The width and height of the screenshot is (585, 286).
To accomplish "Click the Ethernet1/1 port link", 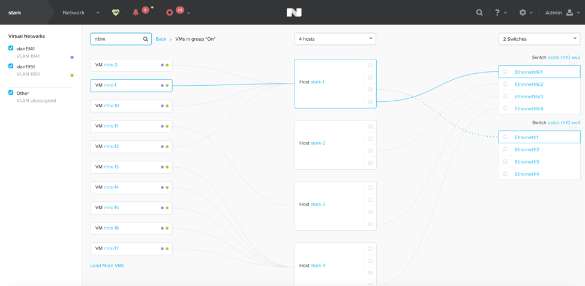I will pyautogui.click(x=526, y=137).
